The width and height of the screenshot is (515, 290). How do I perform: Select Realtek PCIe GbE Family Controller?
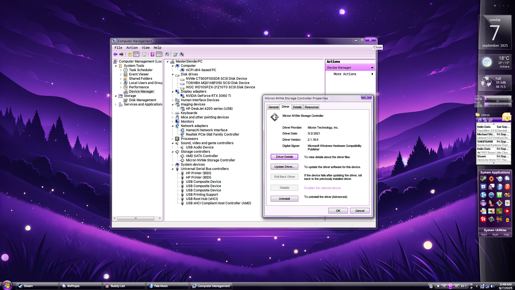pyautogui.click(x=212, y=135)
